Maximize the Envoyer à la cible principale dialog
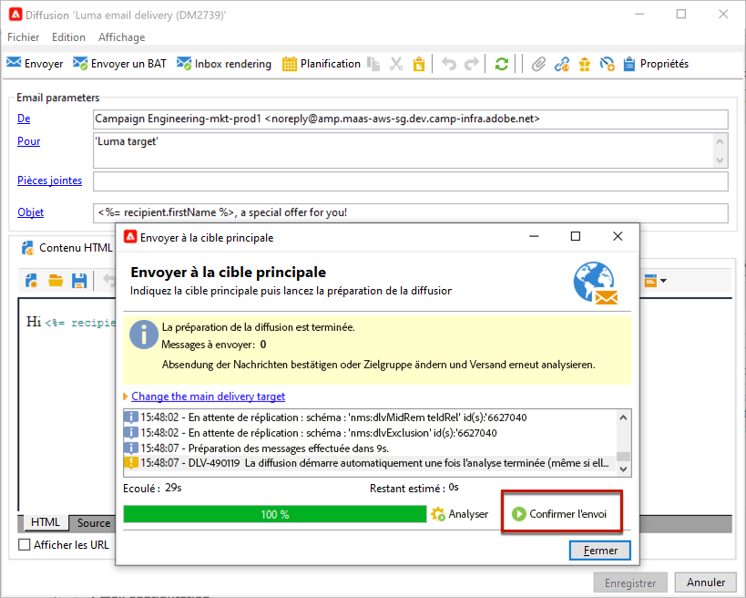746x598 pixels. [x=575, y=236]
